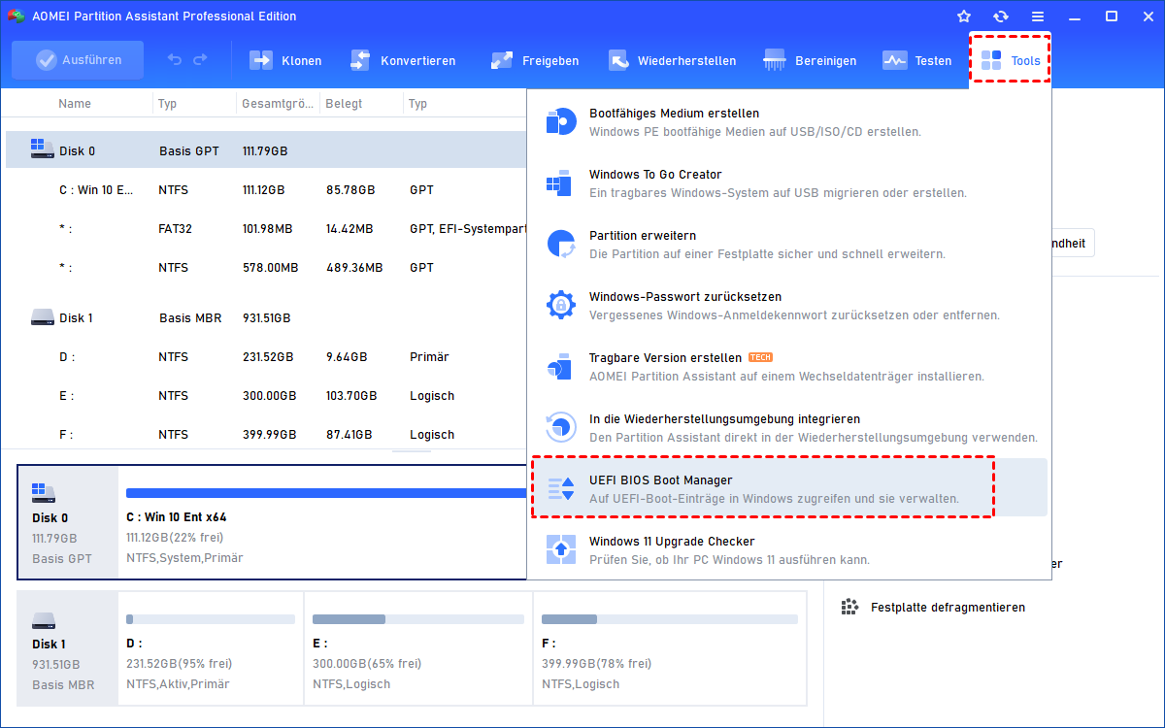
Task: Click the defragment dots icon
Action: (x=849, y=607)
